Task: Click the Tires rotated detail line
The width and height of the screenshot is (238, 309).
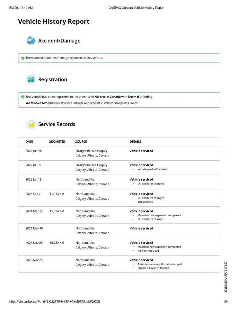Action: pos(145,202)
